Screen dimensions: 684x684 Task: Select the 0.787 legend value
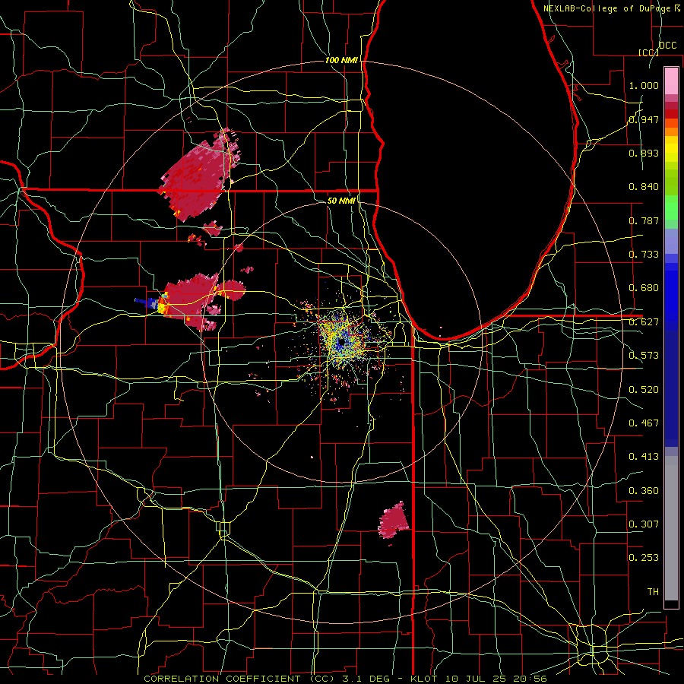tap(644, 220)
